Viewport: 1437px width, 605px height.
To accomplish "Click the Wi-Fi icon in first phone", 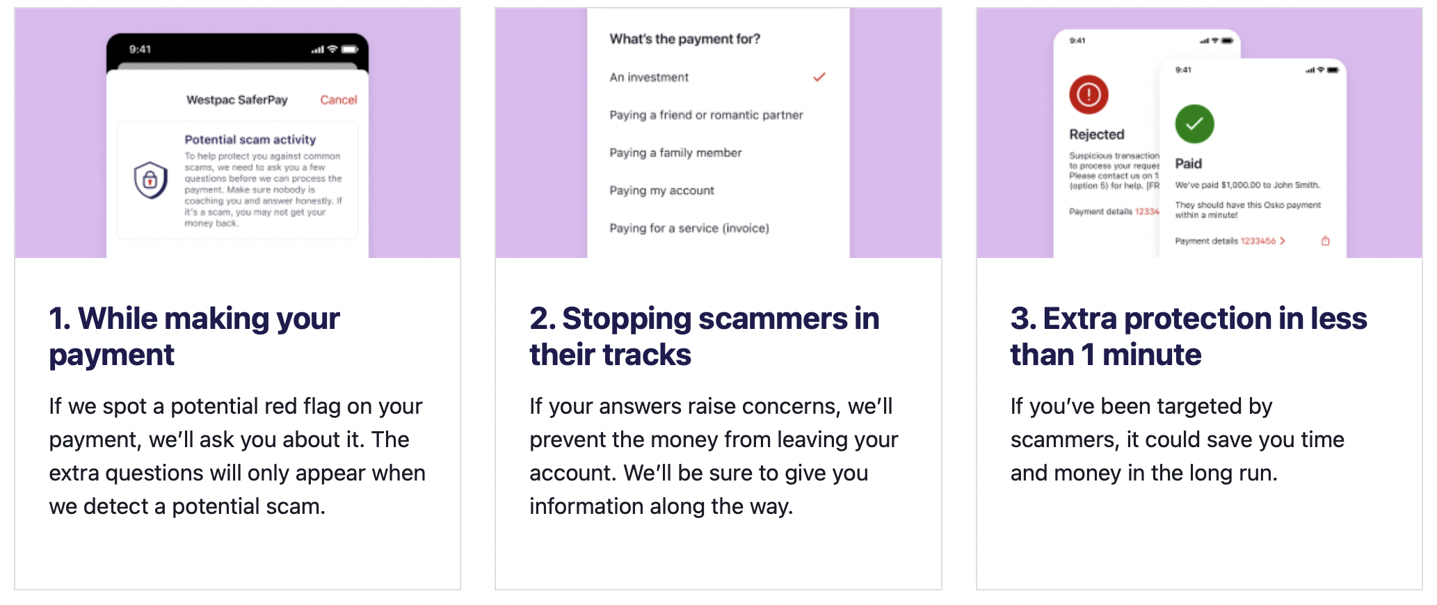I will coord(332,49).
